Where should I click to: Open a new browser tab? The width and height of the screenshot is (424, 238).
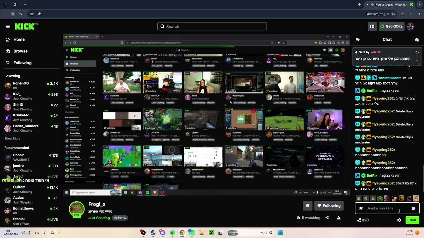click(x=359, y=5)
